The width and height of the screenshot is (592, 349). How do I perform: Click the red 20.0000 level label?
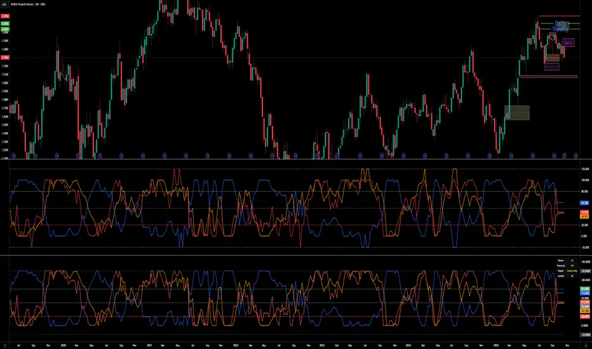(x=585, y=317)
